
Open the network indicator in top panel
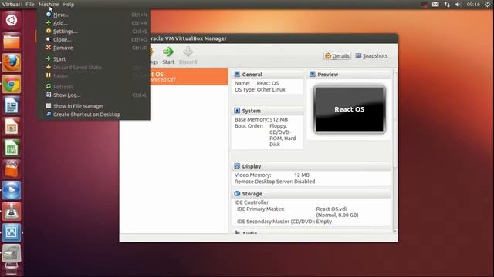tap(447, 5)
